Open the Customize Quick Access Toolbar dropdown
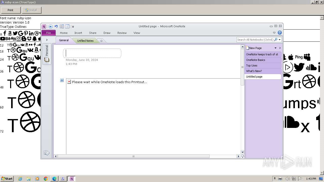 click(x=73, y=27)
